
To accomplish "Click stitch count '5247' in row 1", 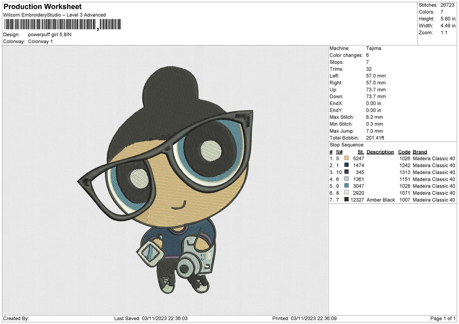I will [358, 158].
